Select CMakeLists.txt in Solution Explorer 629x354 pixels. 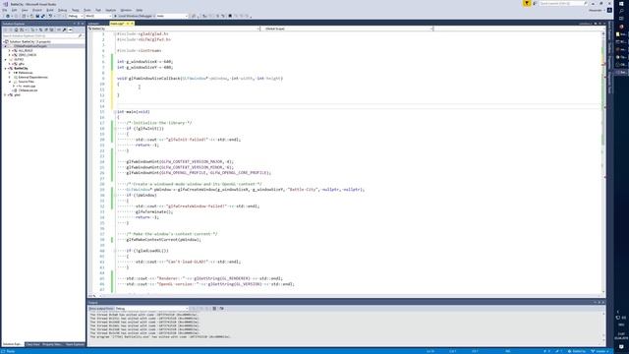point(29,90)
